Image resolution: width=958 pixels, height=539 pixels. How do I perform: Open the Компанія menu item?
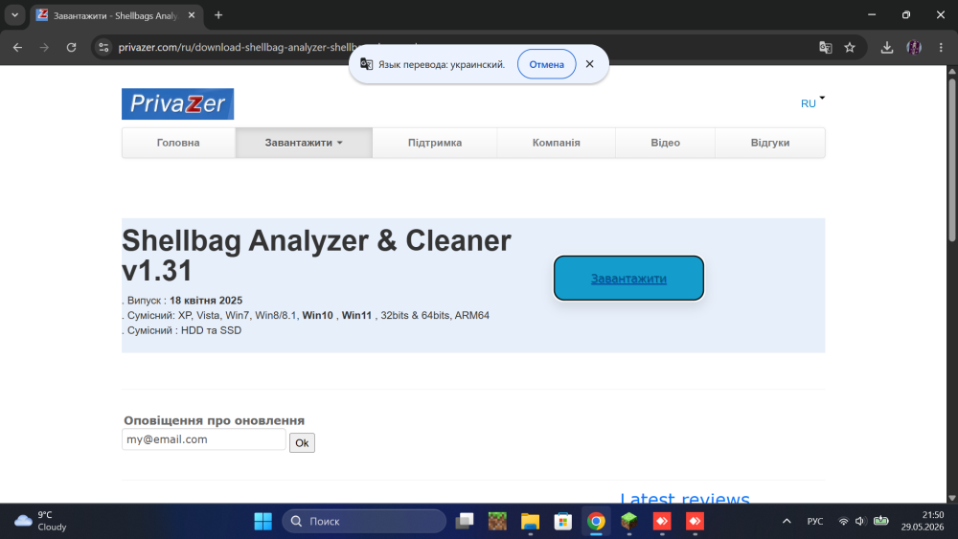[556, 143]
